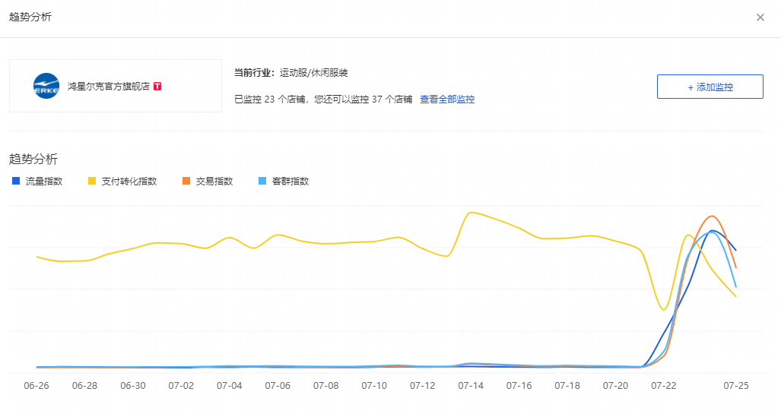Click the 运动服/休闲服装 industry text
781x417 pixels.
(x=313, y=73)
